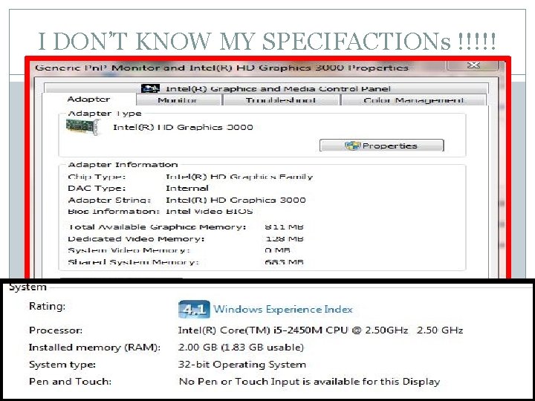Image resolution: width=535 pixels, height=401 pixels.
Task: Click the Adapter Information group label
Action: [123, 165]
